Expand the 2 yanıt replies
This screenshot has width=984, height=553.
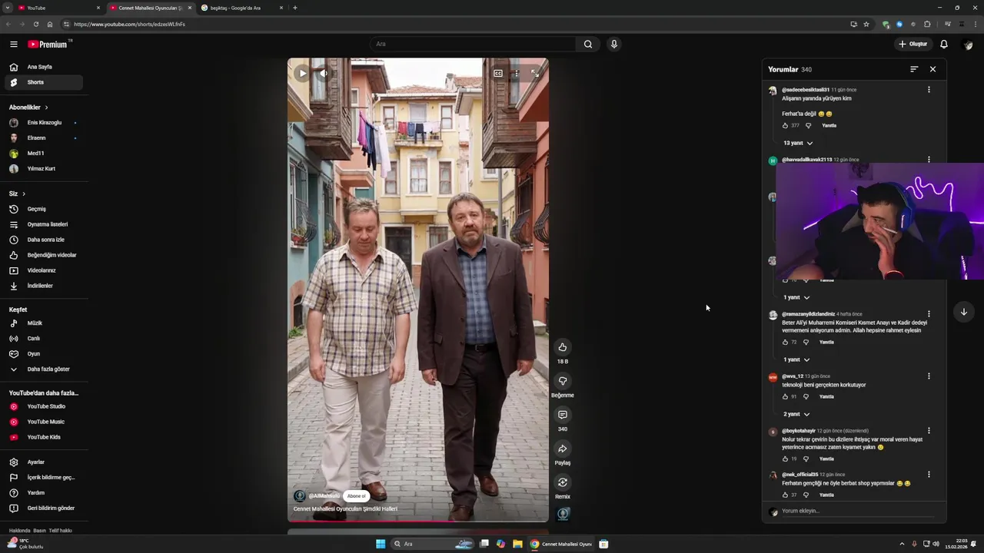[796, 414]
